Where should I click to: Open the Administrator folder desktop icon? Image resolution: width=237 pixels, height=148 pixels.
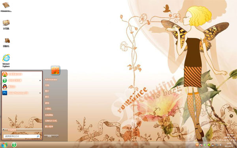coord(6,7)
